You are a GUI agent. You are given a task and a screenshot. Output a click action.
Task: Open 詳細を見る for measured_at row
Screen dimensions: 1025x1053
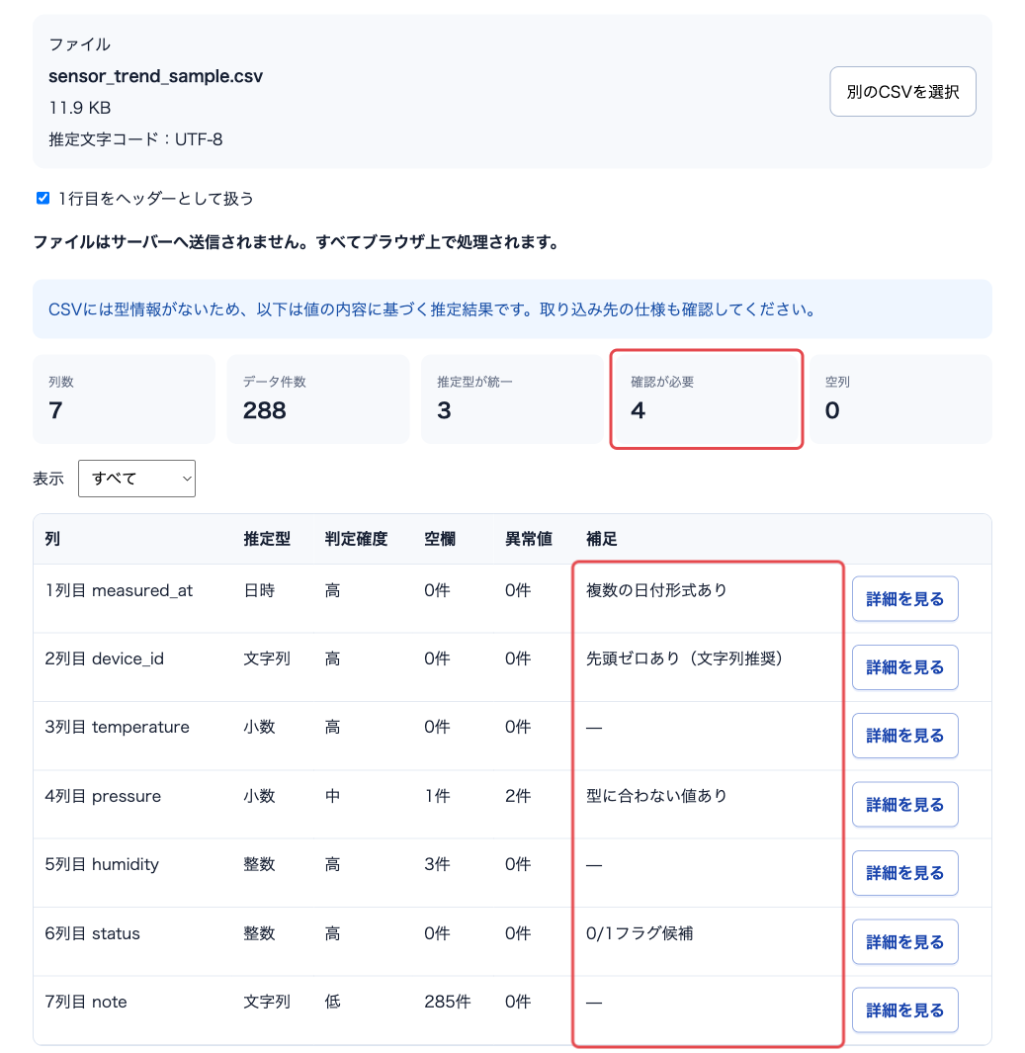click(x=904, y=598)
